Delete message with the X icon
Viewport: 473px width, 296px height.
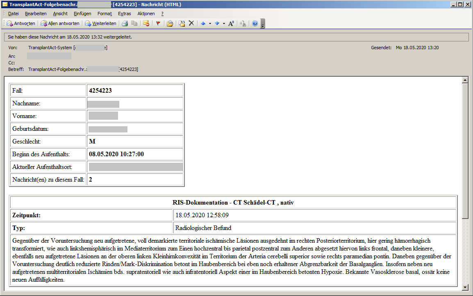[x=191, y=23]
